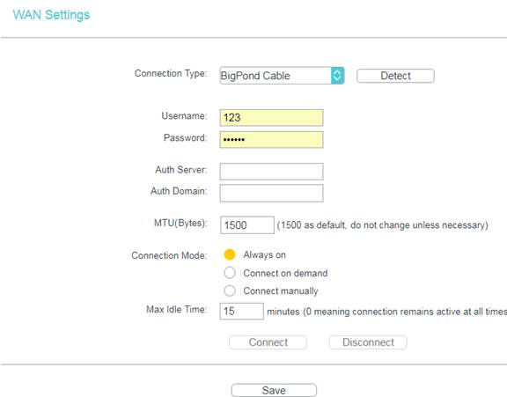Click the WAN Settings heading

[x=51, y=15]
